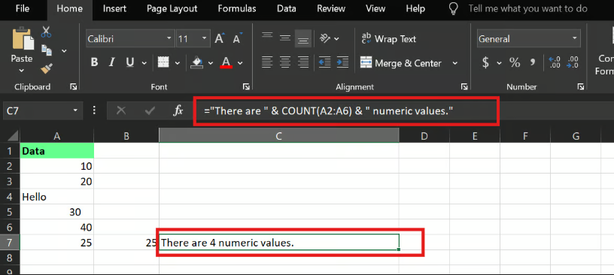Select row 5 header

[x=9, y=212]
